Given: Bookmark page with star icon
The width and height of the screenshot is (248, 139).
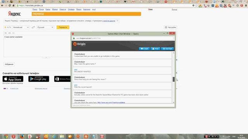Looking at the screenshot, I should coord(196,5).
